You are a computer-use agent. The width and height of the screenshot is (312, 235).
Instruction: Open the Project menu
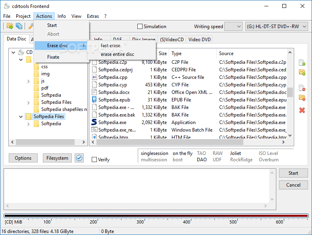(x=23, y=16)
